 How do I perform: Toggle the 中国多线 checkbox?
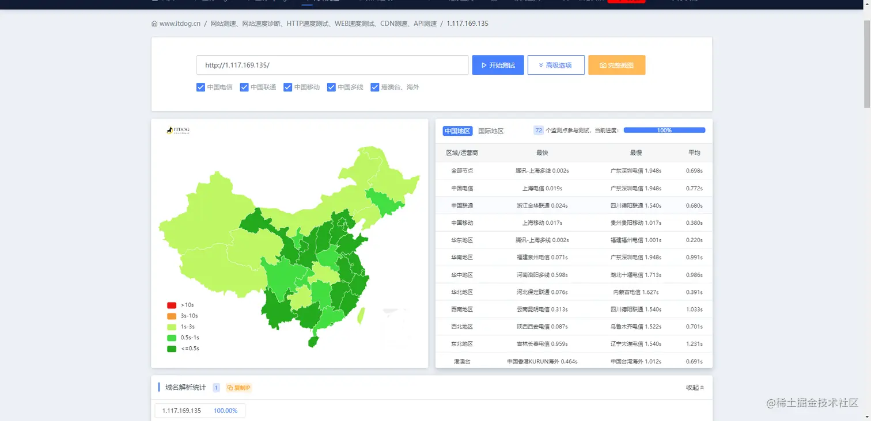click(x=331, y=87)
